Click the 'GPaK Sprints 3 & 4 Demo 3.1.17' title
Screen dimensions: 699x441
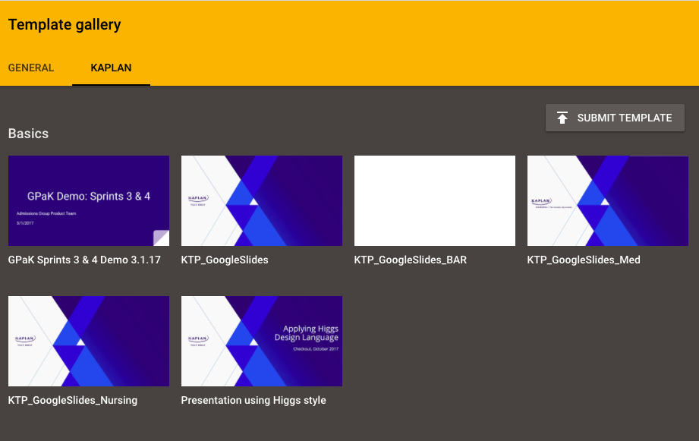click(x=84, y=260)
